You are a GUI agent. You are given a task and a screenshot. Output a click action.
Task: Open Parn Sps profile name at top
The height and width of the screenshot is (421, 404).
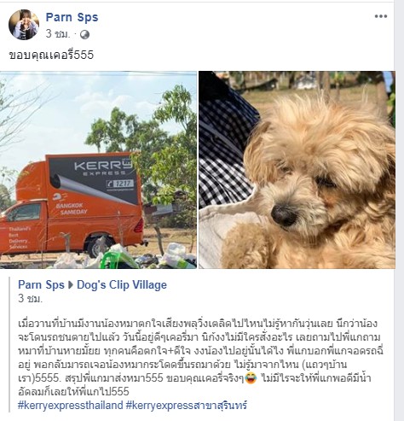[x=72, y=17]
